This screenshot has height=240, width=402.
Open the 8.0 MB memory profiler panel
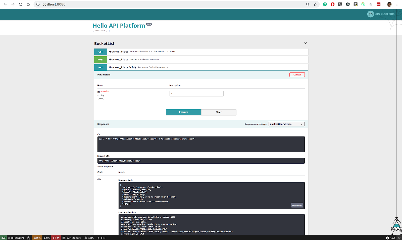[47, 238]
